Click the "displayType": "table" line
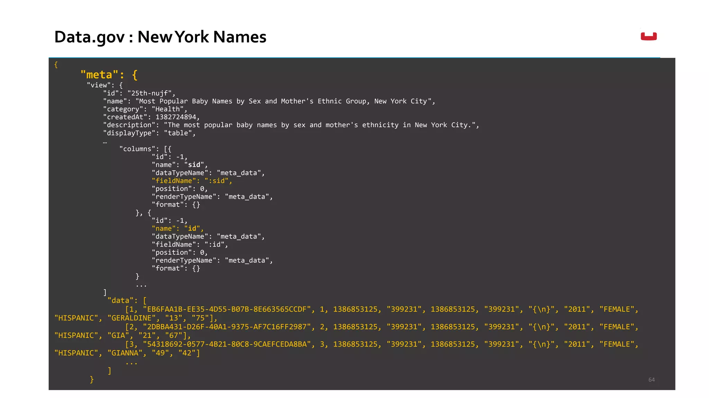The image size is (709, 398). (149, 133)
